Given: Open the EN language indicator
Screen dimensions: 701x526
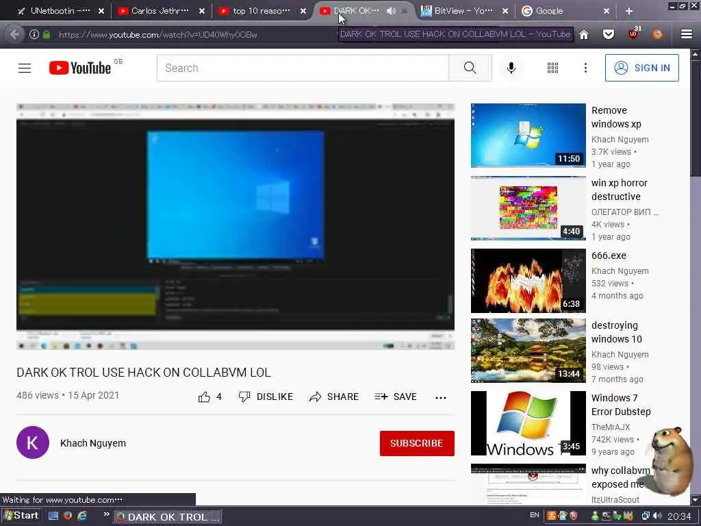Looking at the screenshot, I should 534,515.
